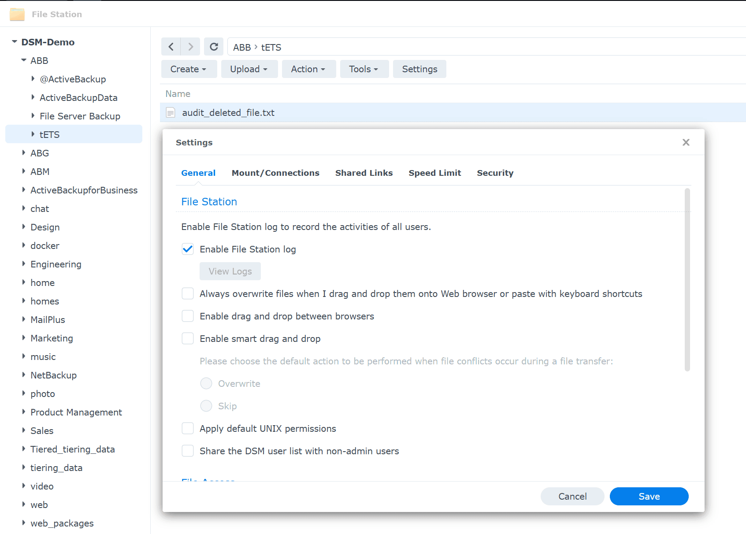Image resolution: width=746 pixels, height=534 pixels.
Task: Refresh the folder with the reload icon
Action: (x=214, y=47)
